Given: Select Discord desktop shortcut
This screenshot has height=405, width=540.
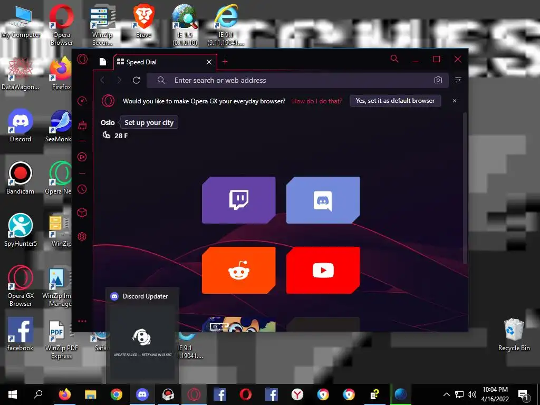Looking at the screenshot, I should tap(21, 126).
